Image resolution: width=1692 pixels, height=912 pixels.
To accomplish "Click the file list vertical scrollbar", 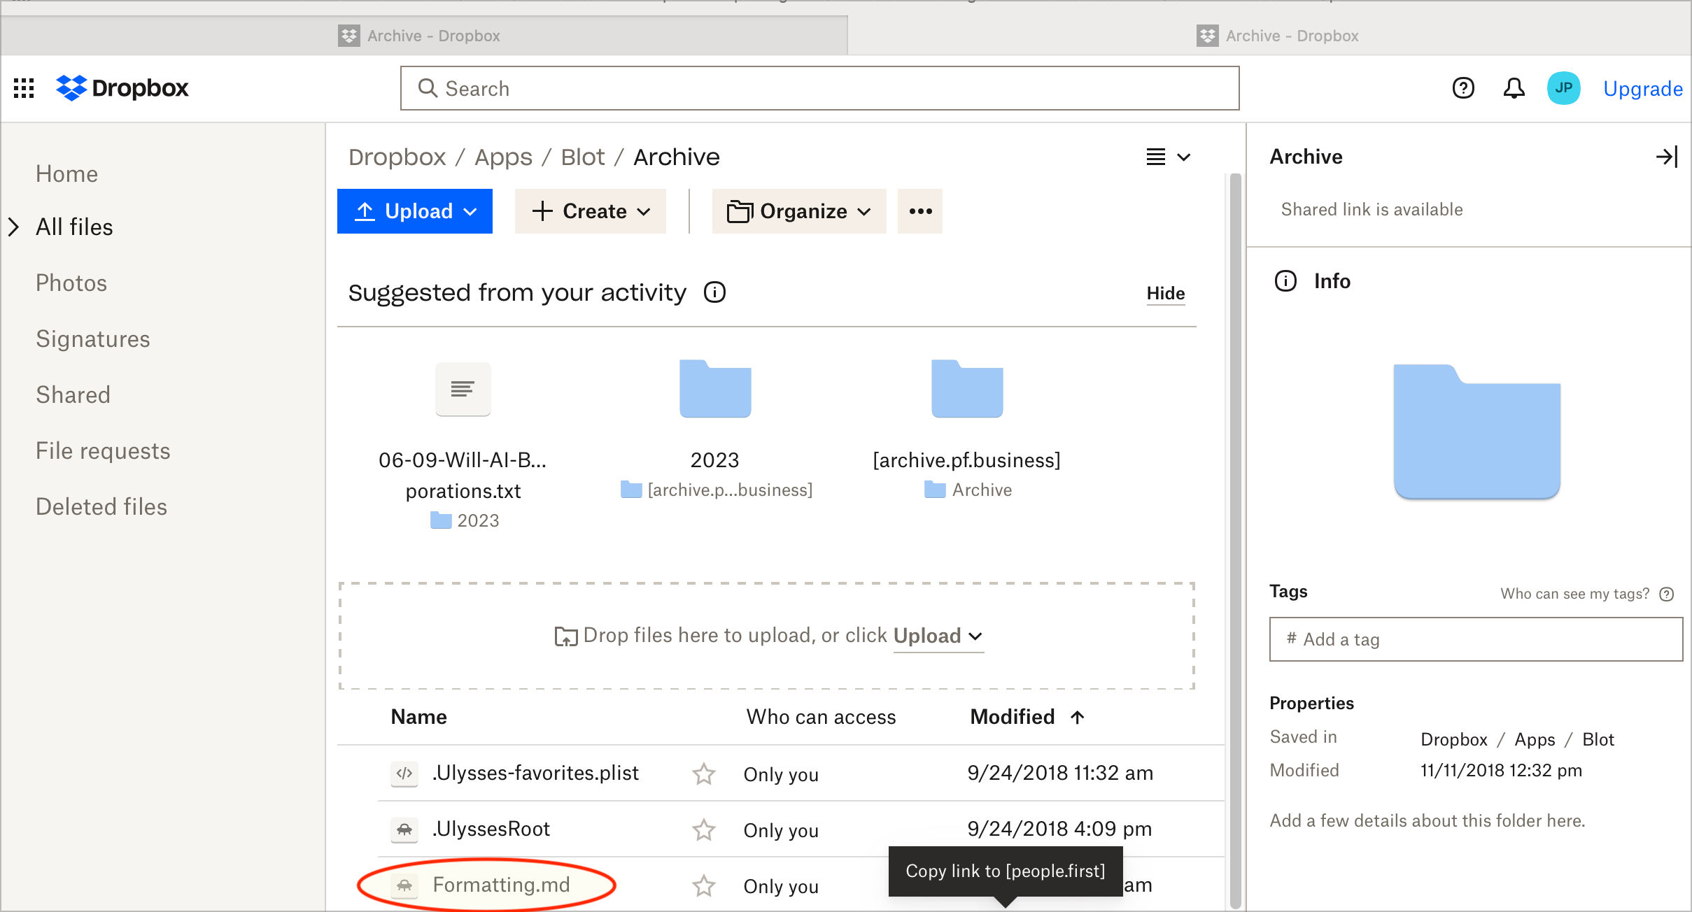I will click(1235, 541).
